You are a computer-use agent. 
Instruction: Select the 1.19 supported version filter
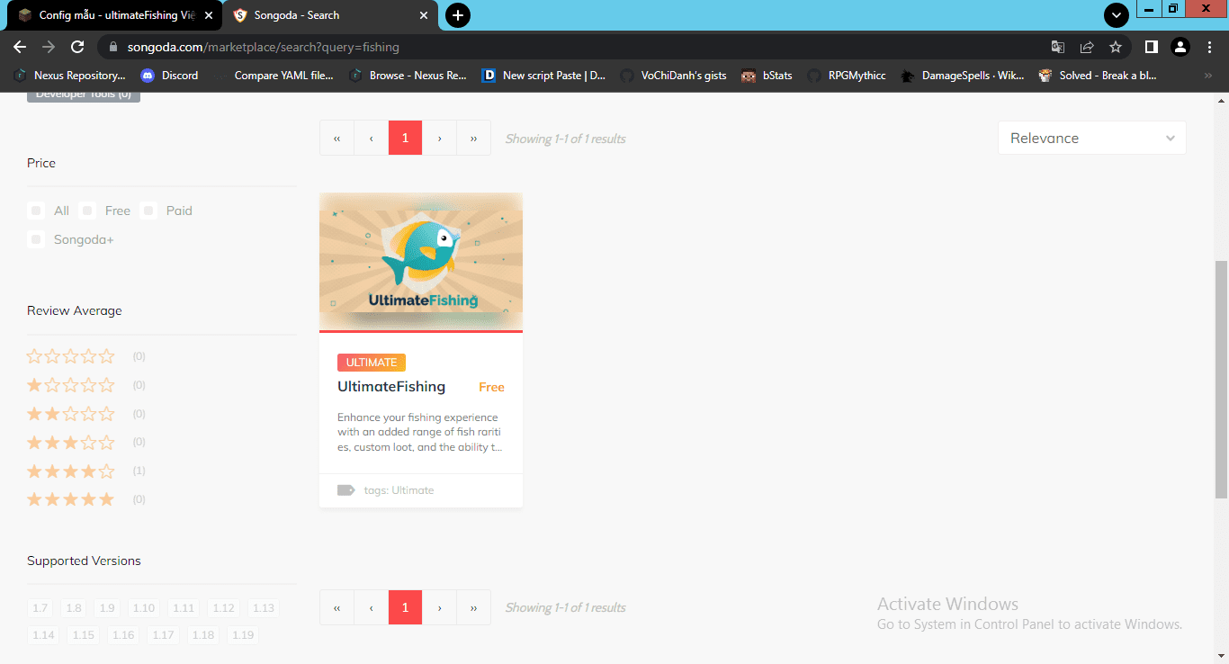[x=243, y=634]
